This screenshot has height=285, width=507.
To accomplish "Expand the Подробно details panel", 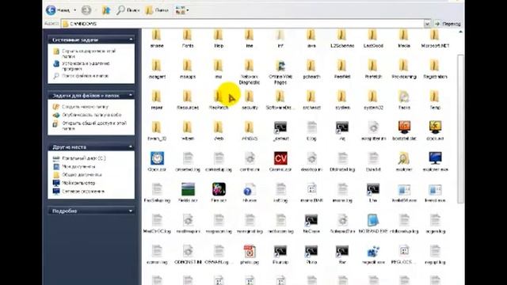I will (x=131, y=211).
